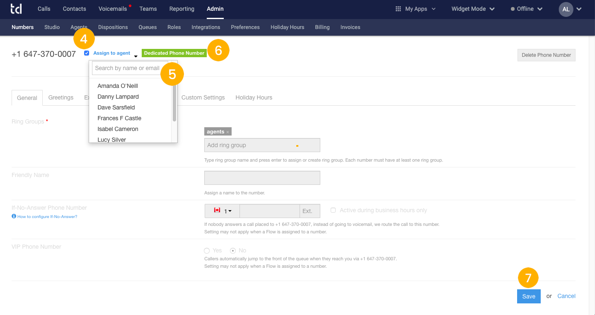
Task: Click the If-No-Answer phone number field
Action: click(269, 211)
